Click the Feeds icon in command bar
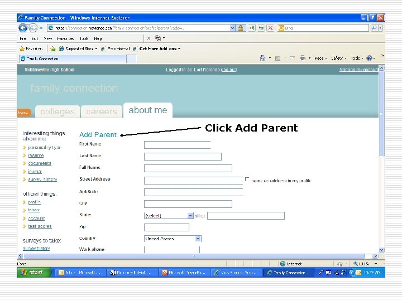Image resolution: width=402 pixels, height=301 pixels. pyautogui.click(x=277, y=59)
